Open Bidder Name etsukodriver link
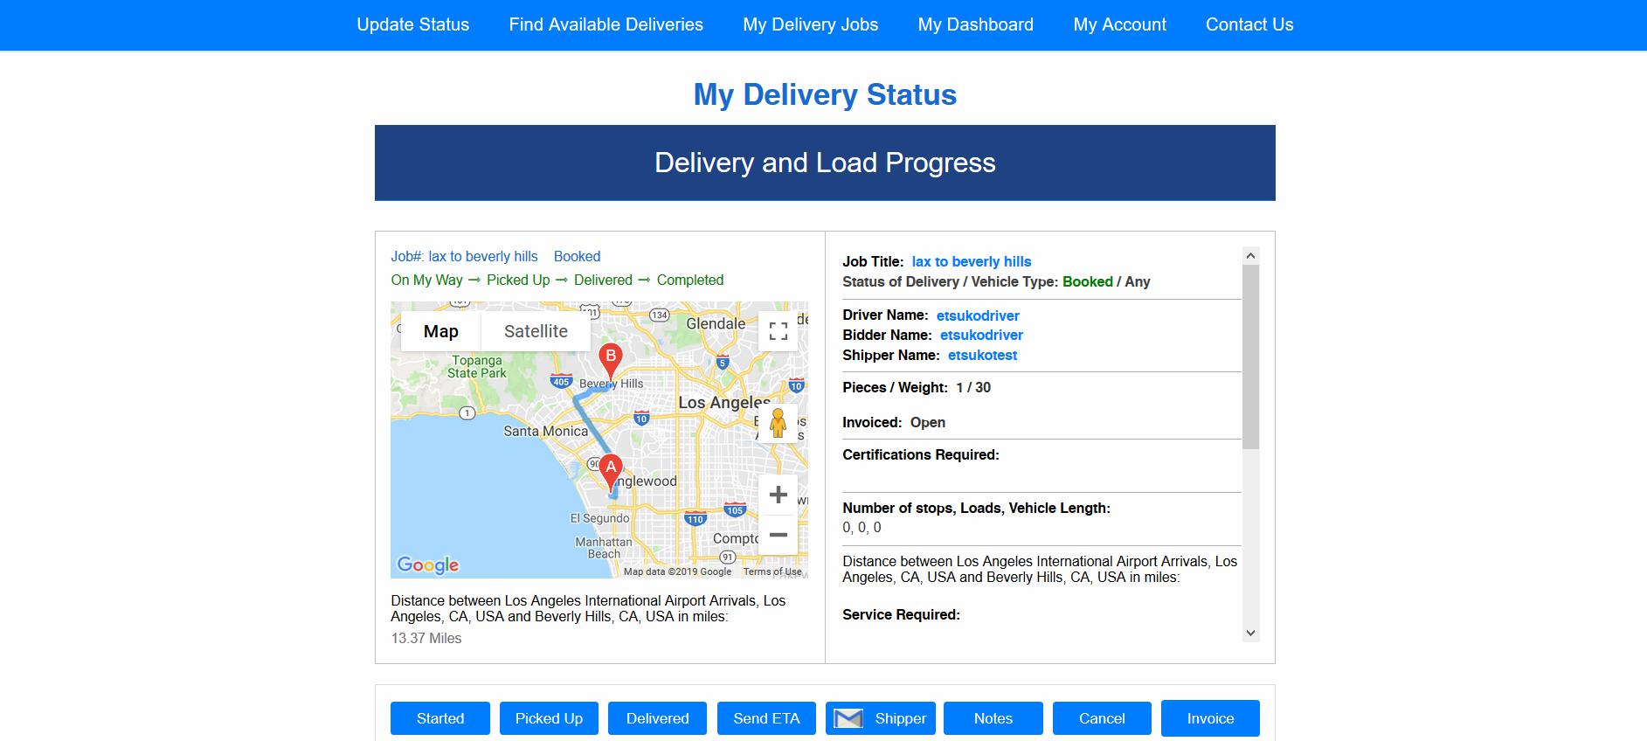Screen dimensions: 1647x741 [981, 335]
